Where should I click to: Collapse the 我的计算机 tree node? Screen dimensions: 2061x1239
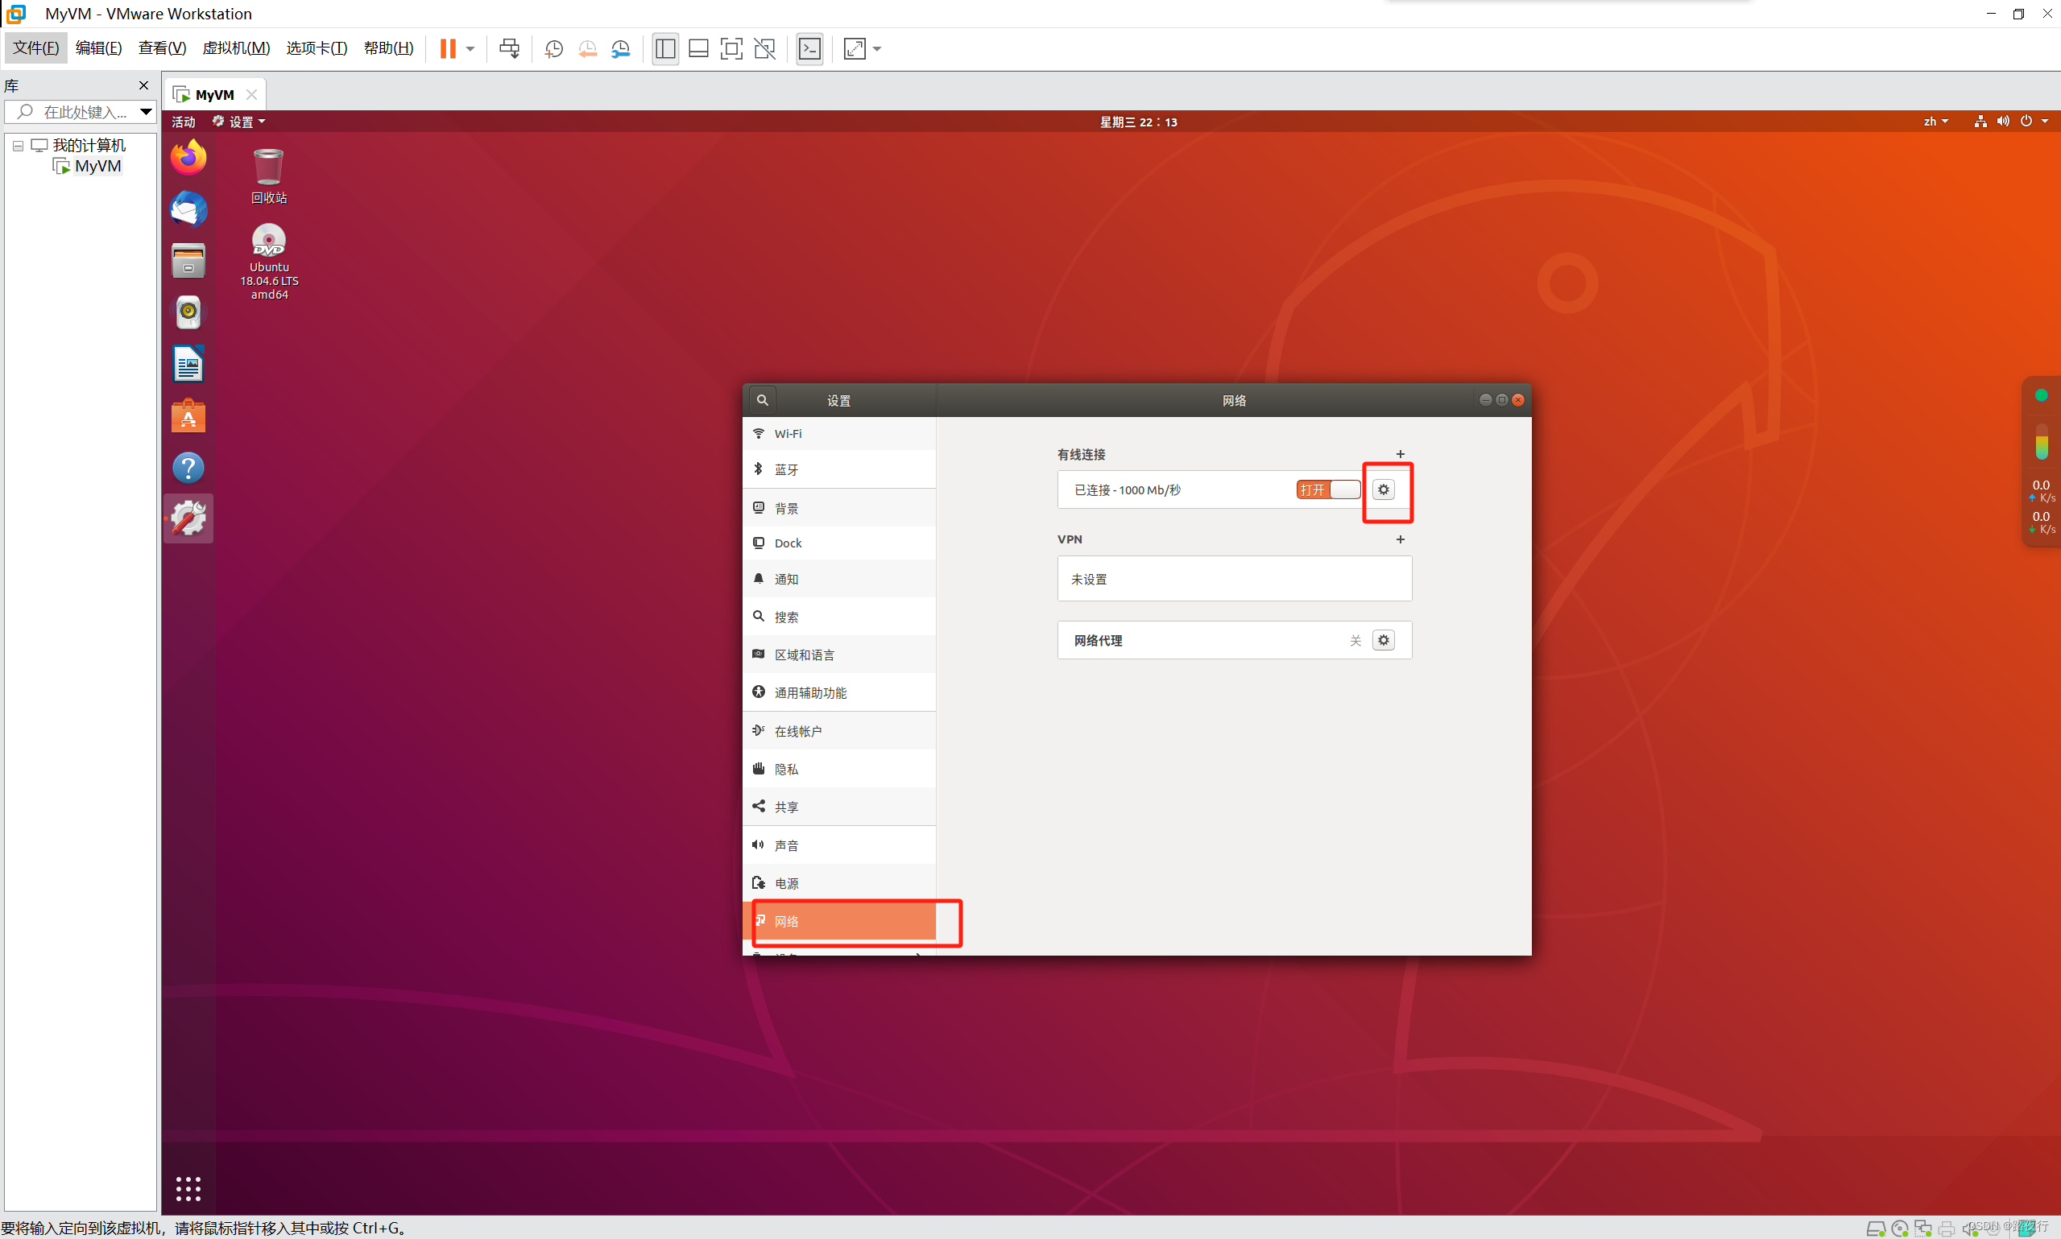pos(18,145)
